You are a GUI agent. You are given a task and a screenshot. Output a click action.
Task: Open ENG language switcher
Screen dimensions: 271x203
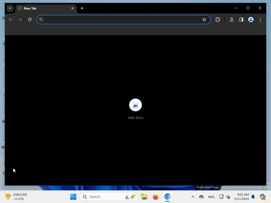[211, 197]
